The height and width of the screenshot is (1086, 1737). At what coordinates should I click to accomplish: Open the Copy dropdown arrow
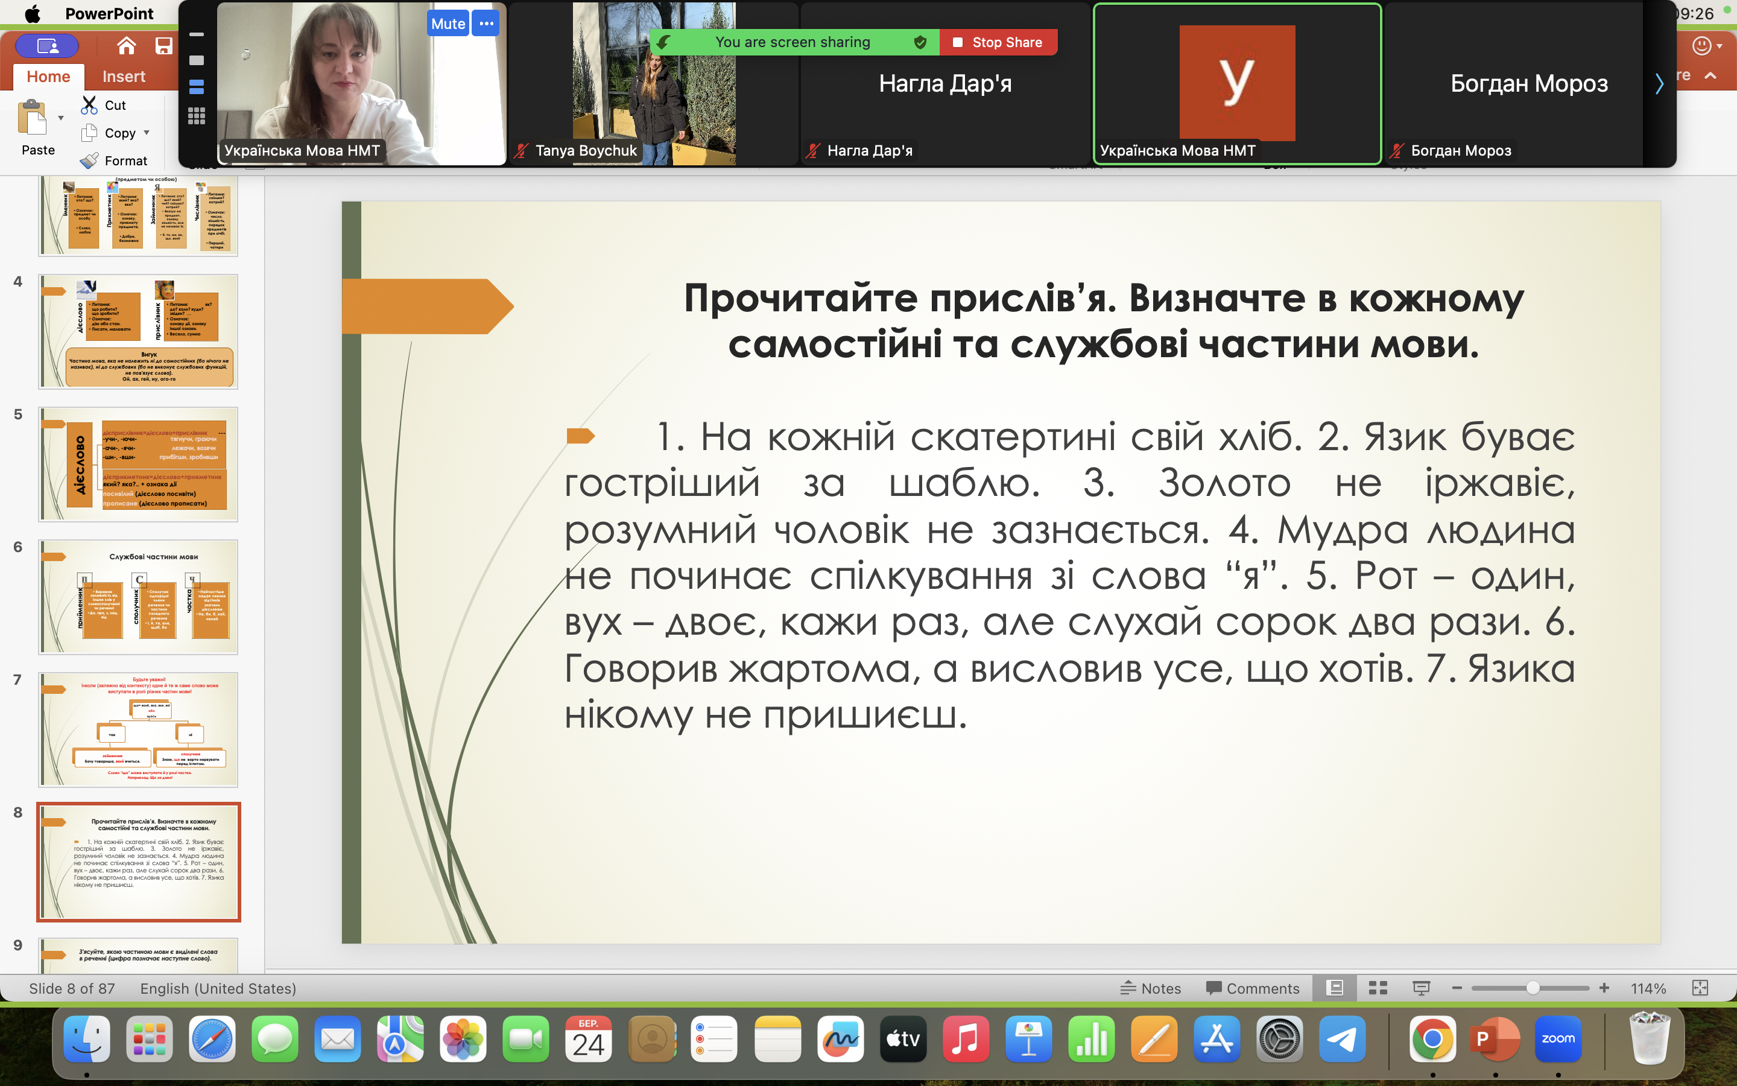tap(147, 133)
